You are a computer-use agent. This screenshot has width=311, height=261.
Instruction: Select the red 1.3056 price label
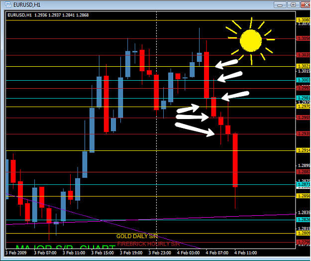tap(303, 38)
